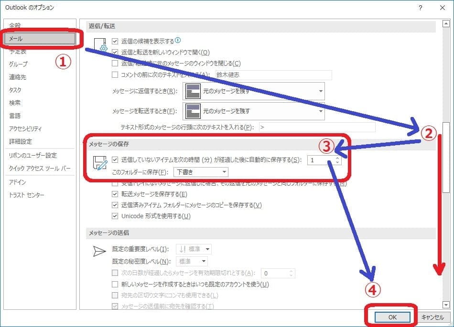
Task: Toggle 送信済みアイテム copy save checkbox
Action: point(115,205)
